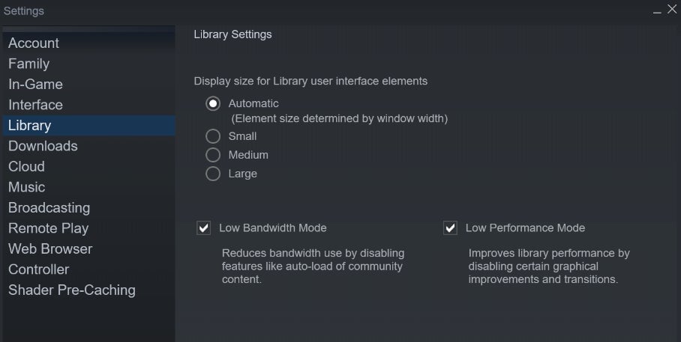Viewport: 681px width, 342px height.
Task: Open Shader Pre-Caching settings
Action: point(72,290)
